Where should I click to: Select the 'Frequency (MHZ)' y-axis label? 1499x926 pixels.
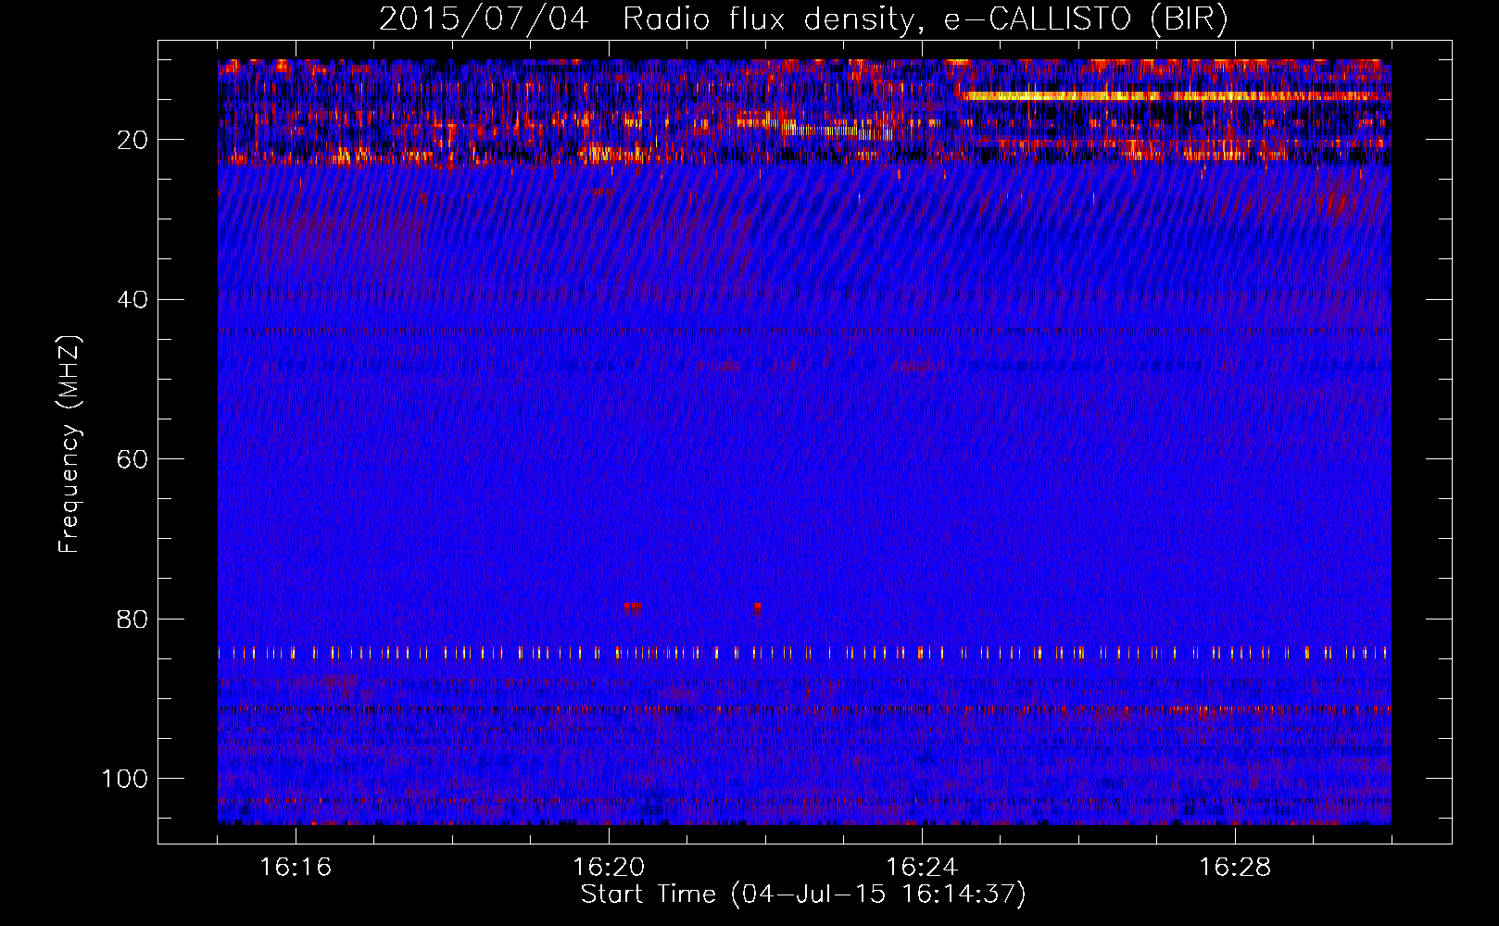69,444
